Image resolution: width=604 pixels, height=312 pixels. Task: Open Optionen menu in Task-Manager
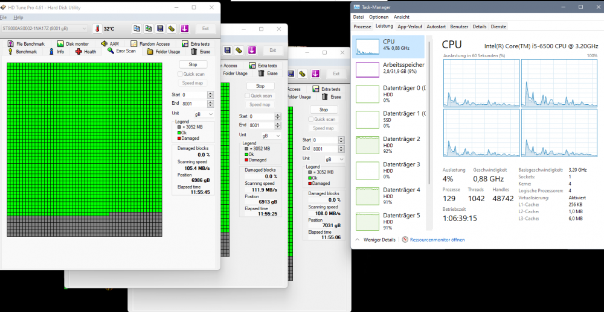point(379,17)
